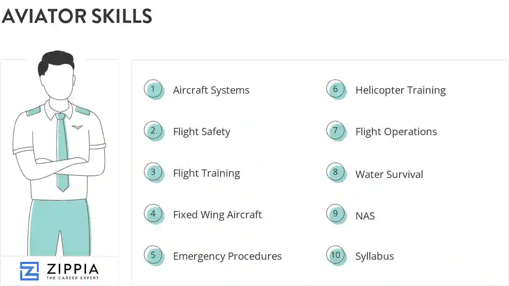Click the Helicopter Training skill text

pos(400,90)
